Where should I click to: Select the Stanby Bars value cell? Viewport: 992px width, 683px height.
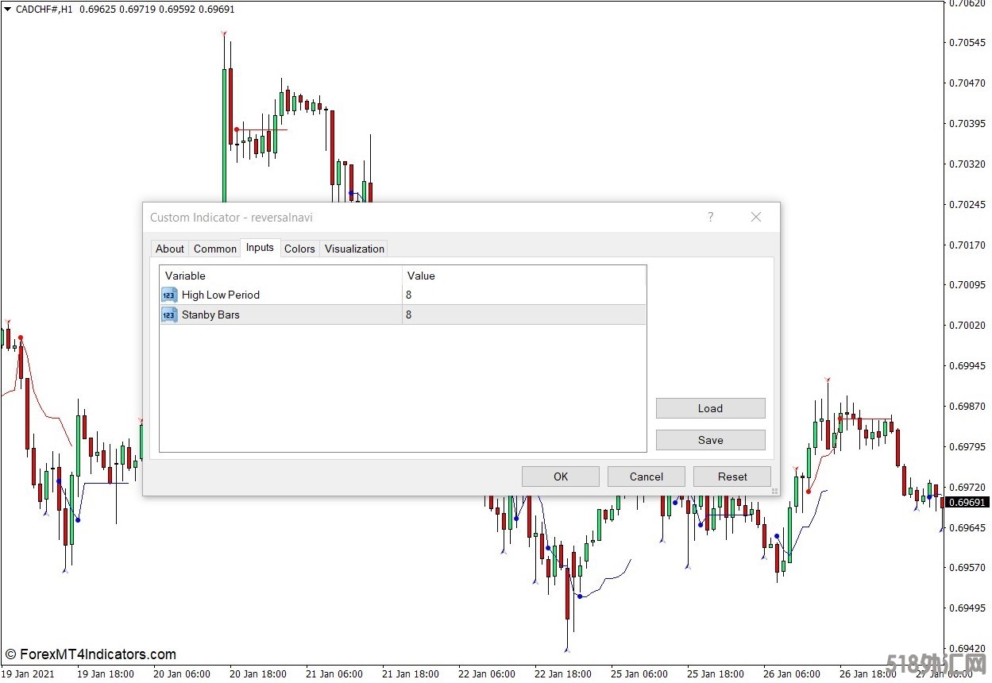(523, 315)
